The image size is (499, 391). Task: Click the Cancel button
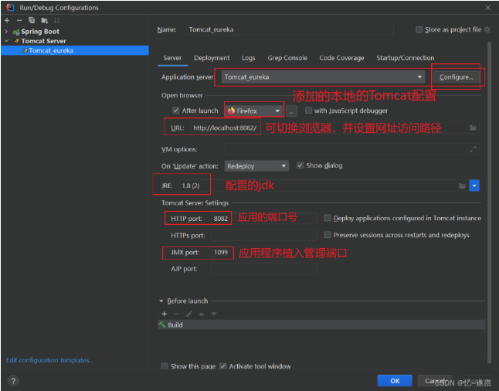point(435,381)
